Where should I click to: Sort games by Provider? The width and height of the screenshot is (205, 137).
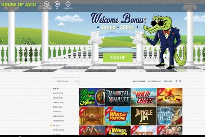[168, 82]
